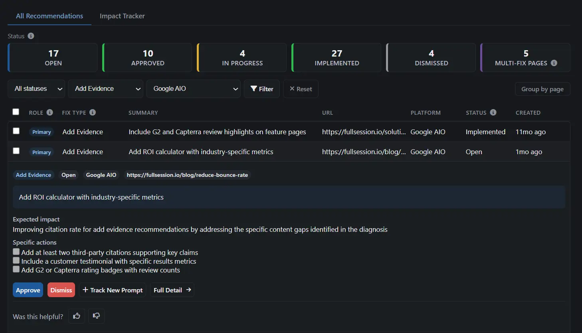This screenshot has height=333, width=582.
Task: Click the thumbs up helpful icon
Action: 77,316
